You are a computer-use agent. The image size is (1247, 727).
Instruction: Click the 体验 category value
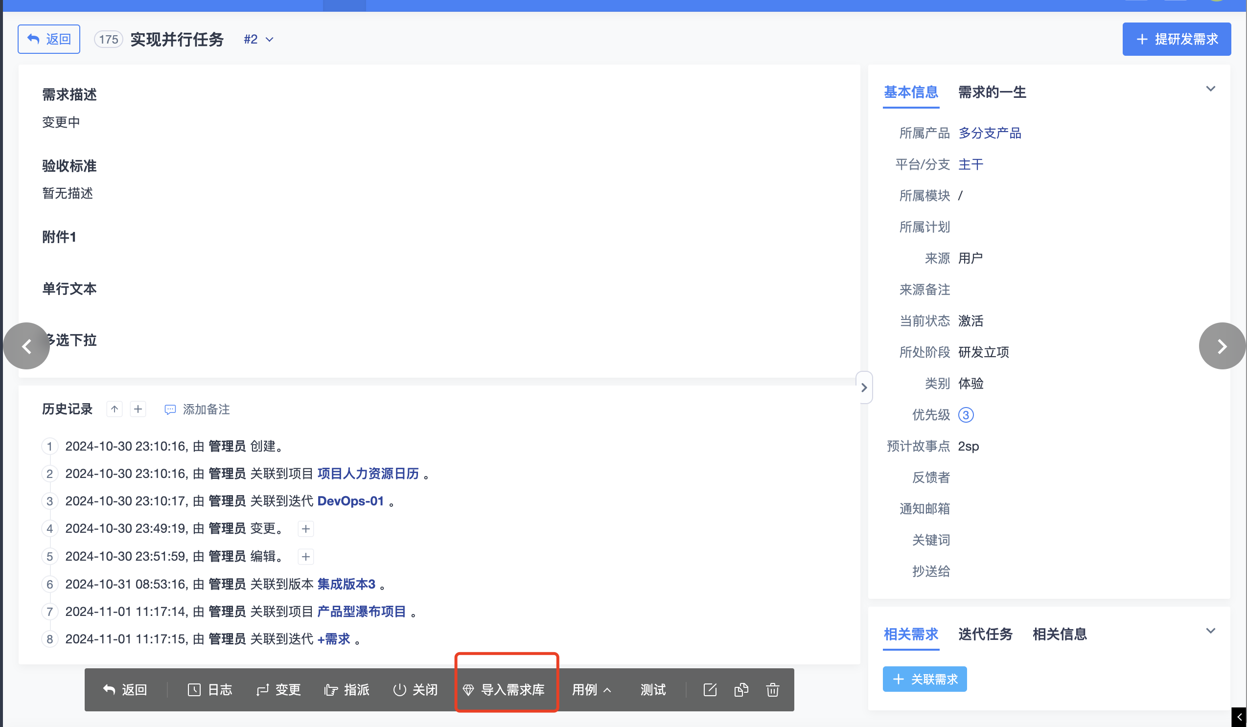tap(970, 384)
